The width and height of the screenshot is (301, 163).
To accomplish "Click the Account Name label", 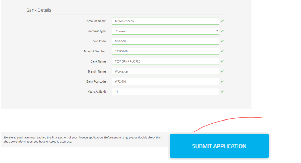I will [x=96, y=21].
